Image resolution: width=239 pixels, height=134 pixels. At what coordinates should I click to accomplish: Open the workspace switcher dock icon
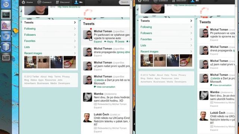[x=6, y=58]
